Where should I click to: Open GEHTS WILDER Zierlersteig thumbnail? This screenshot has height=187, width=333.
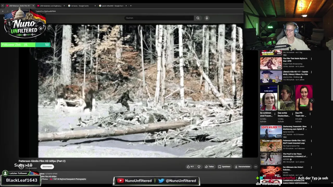(271, 131)
